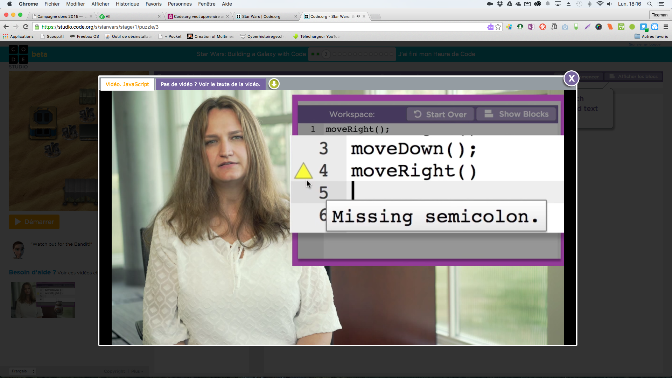The image size is (672, 378).
Task: Go back with the browser back arrow
Action: tap(6, 27)
